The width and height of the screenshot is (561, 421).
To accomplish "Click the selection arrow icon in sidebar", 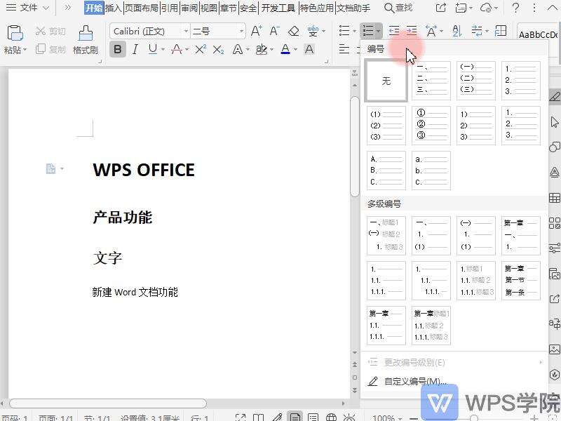I will (555, 122).
